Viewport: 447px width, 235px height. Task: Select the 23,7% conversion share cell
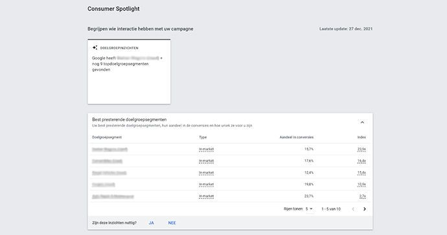point(309,196)
